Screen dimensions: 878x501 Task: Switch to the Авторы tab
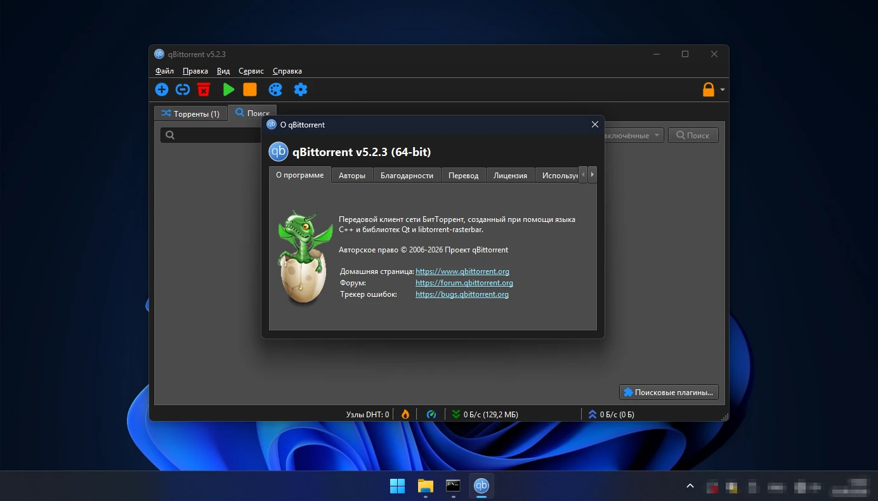[x=352, y=176]
